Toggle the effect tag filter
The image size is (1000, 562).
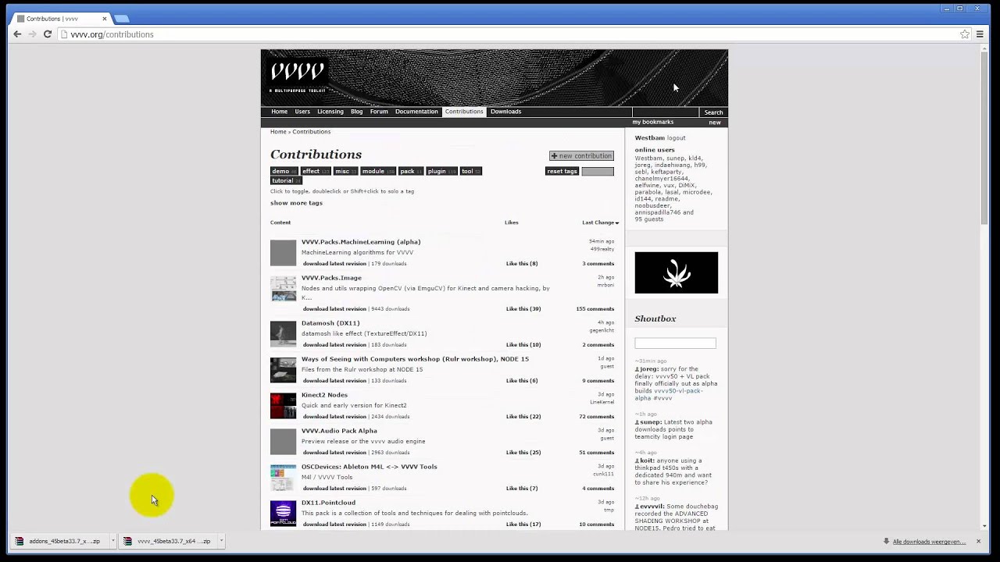click(x=316, y=171)
